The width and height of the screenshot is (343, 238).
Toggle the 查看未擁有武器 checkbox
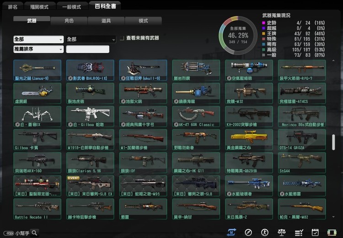[122, 38]
